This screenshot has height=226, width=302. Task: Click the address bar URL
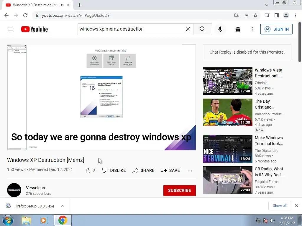tap(76, 15)
